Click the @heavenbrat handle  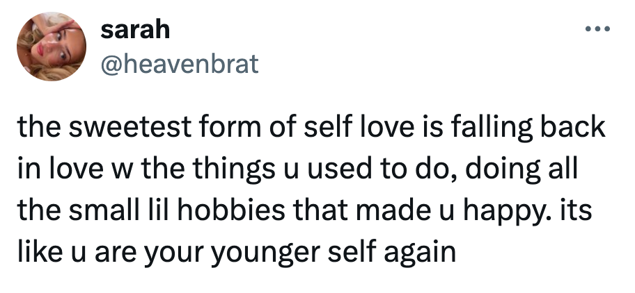pyautogui.click(x=180, y=63)
